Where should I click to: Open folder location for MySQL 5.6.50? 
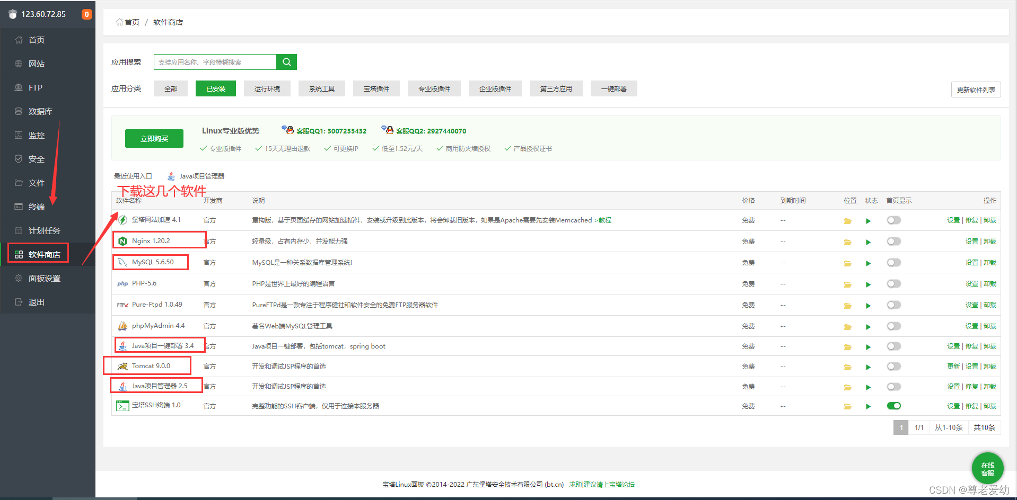[x=847, y=263]
